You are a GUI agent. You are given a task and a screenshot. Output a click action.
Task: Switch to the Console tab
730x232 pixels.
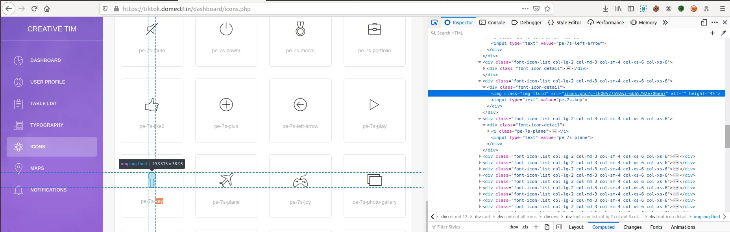492,22
